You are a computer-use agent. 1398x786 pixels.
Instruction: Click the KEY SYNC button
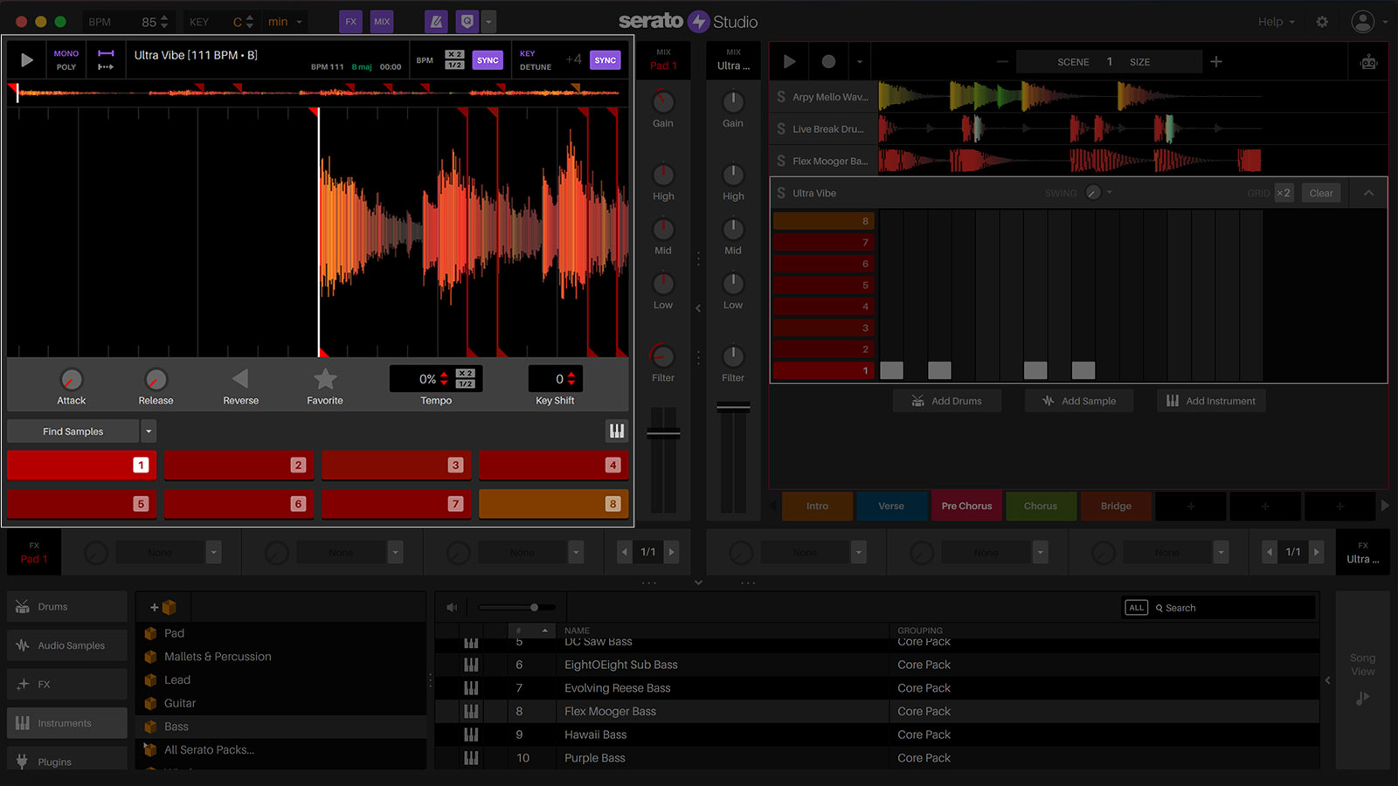coord(606,60)
